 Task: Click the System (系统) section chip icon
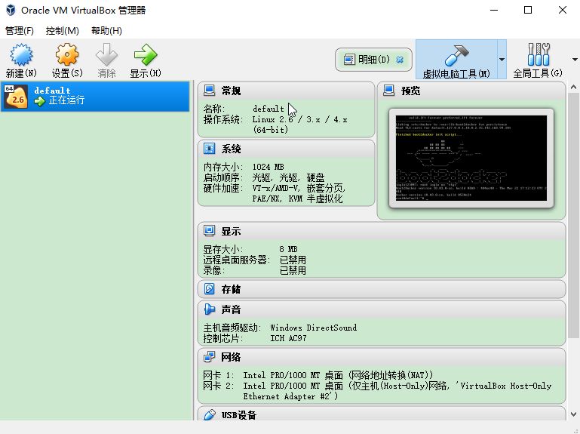click(210, 149)
